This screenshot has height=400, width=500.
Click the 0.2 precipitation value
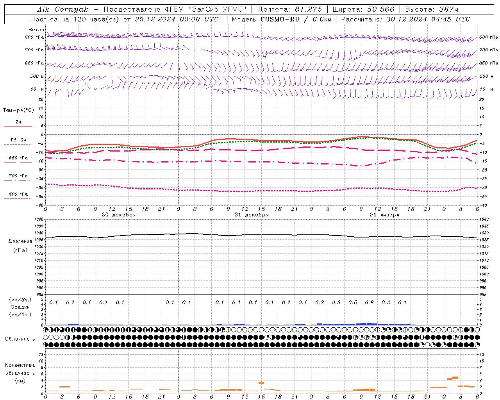click(x=386, y=302)
